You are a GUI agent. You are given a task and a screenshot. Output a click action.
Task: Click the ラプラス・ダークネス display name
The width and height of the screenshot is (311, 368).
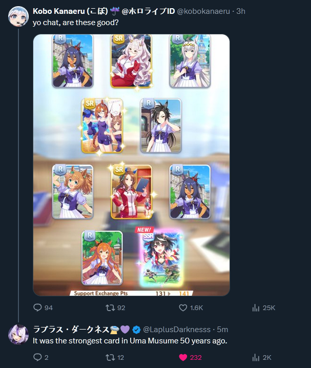click(x=71, y=330)
